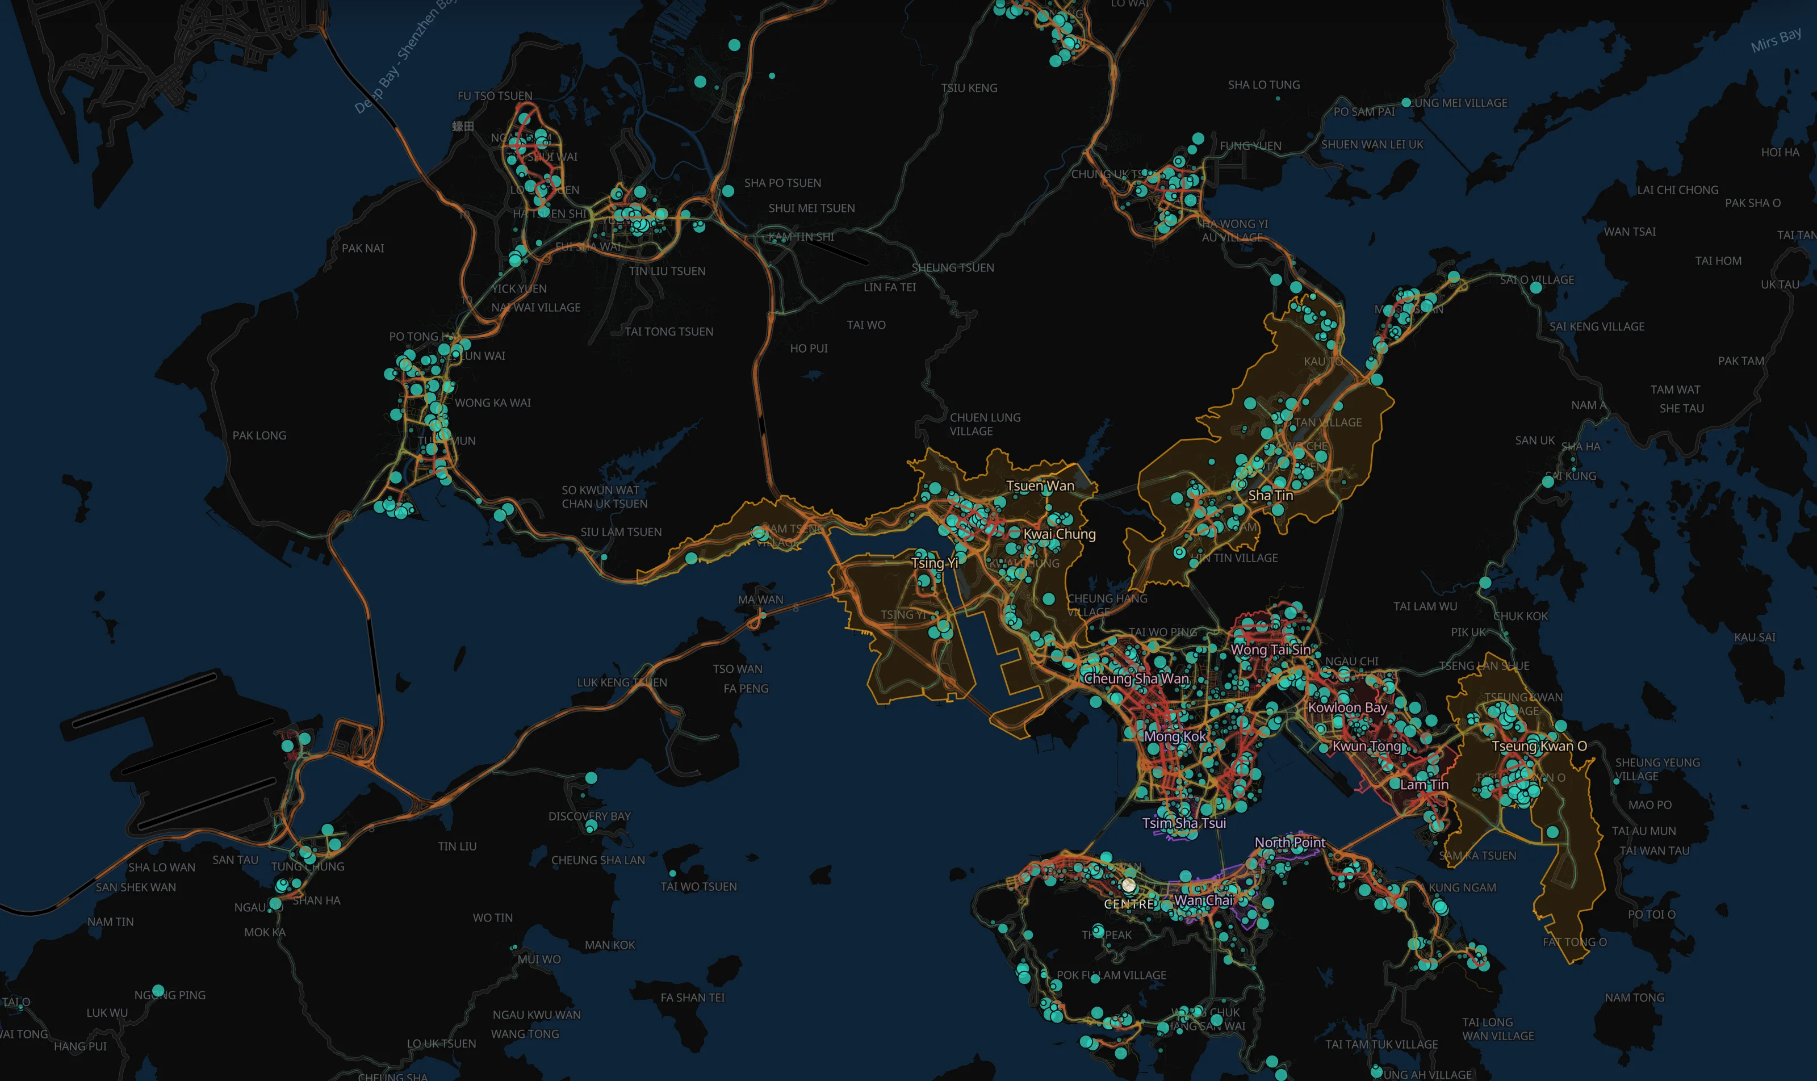Select the Lam Tin label
Screen dimensions: 1817x1081
[1424, 785]
